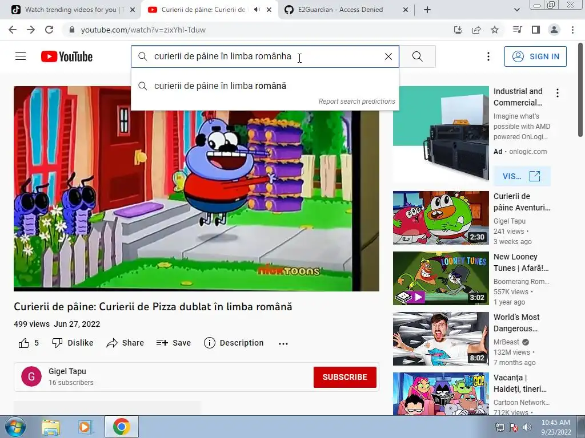Open the title 'Industrial and Commercial...'
This screenshot has width=585, height=438.
[x=518, y=97]
